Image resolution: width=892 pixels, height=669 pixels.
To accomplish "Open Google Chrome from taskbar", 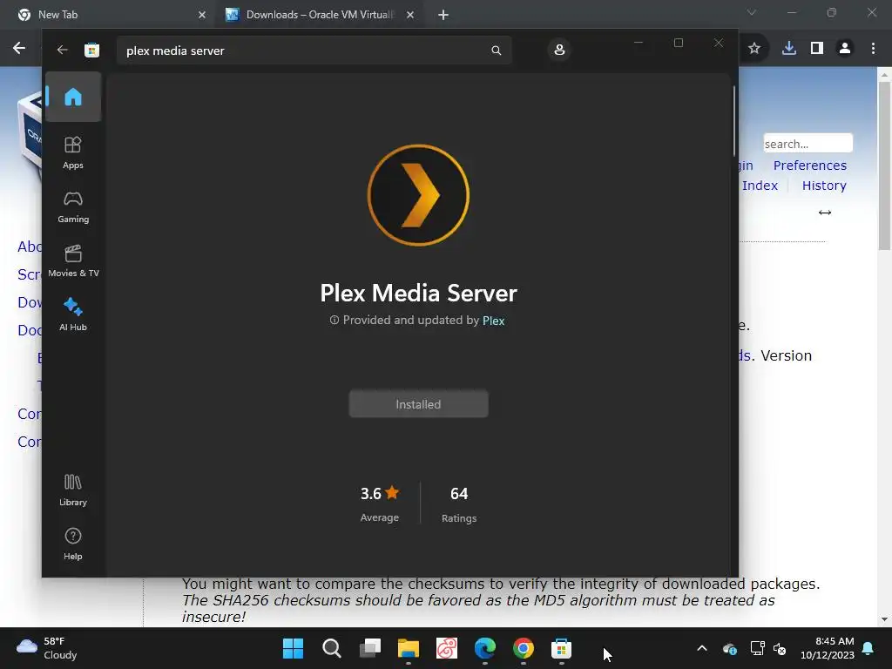I will (x=524, y=648).
